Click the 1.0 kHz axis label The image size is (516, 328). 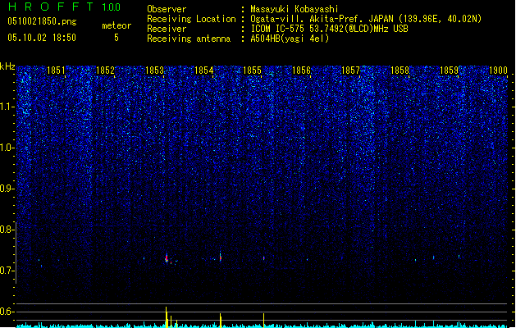click(7, 148)
